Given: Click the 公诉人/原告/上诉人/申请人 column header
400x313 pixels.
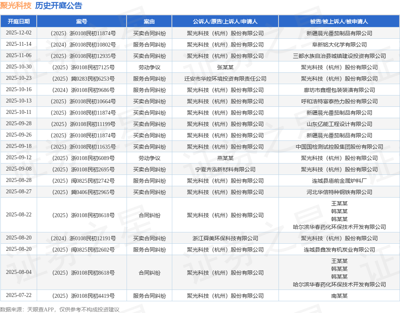Looking at the screenshot, I should tap(225, 22).
